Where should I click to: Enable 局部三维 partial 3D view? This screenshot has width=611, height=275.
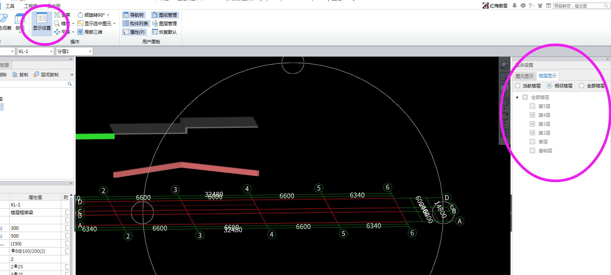coord(80,32)
